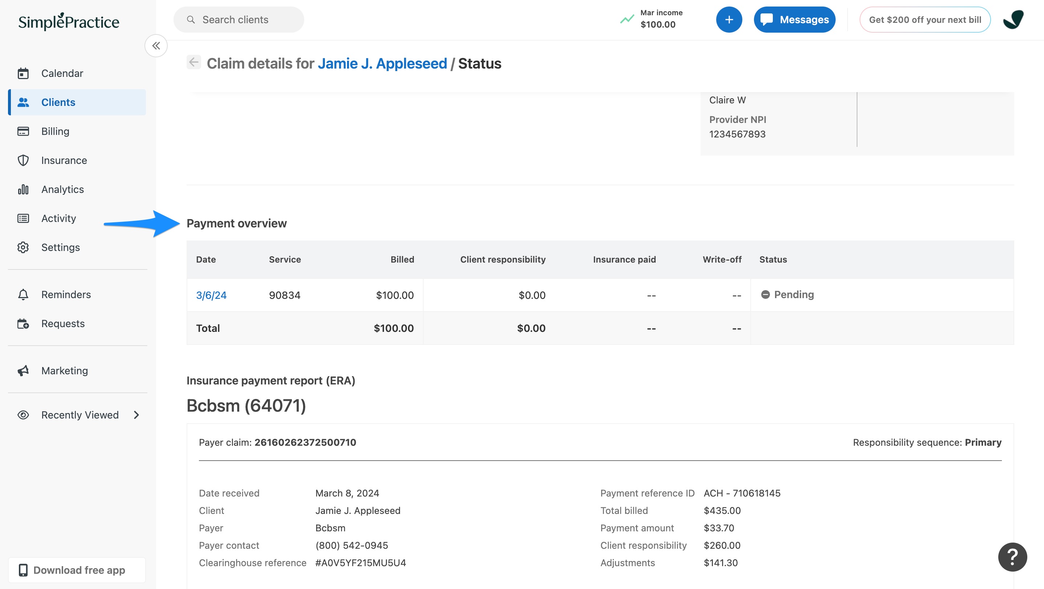Click the Pending status text
The height and width of the screenshot is (589, 1044).
(794, 294)
